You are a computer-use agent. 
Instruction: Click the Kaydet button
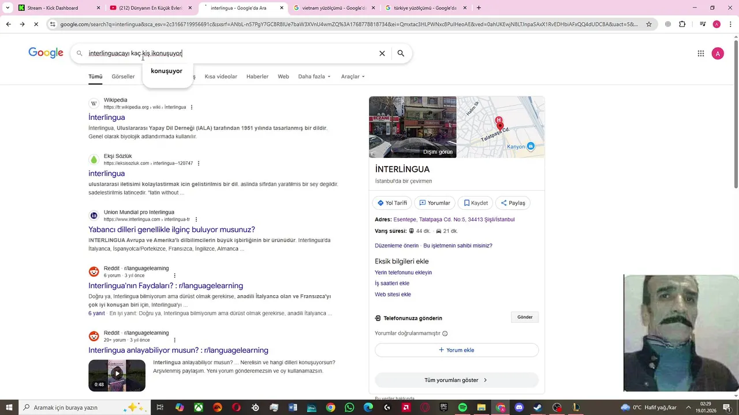coord(476,203)
